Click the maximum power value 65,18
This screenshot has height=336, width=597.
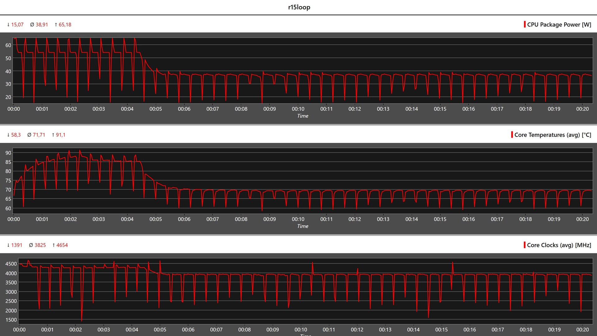click(65, 25)
